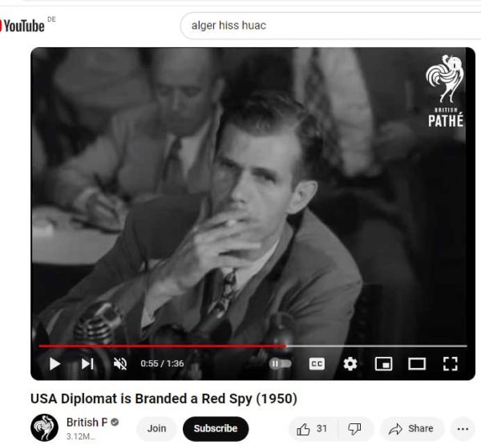Open the British Pathé channel name link
The height and width of the screenshot is (445, 481).
tap(87, 423)
